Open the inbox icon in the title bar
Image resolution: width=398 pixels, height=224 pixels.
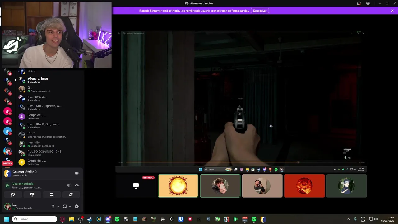click(359, 3)
